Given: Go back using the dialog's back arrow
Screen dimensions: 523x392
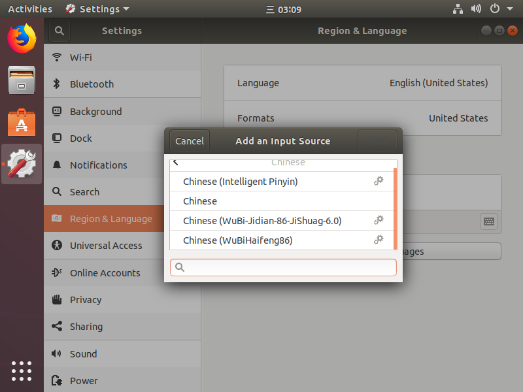Looking at the screenshot, I should (x=176, y=163).
